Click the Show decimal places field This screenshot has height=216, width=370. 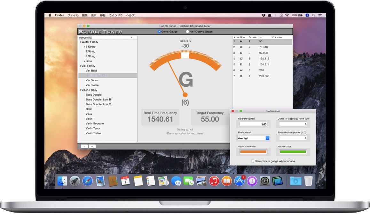pos(293,138)
